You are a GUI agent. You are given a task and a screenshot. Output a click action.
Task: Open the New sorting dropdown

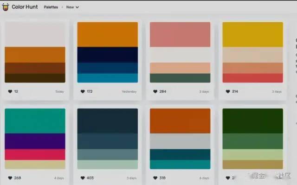pyautogui.click(x=72, y=7)
